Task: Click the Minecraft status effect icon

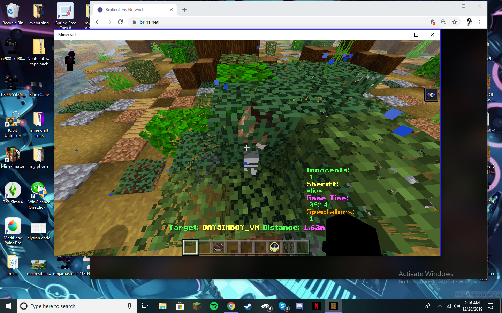Action: [431, 95]
